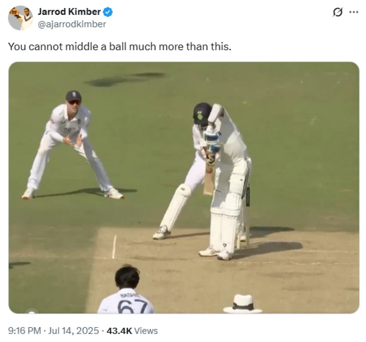Click the Views label next to the count
This screenshot has width=366, height=342.
pos(146,331)
